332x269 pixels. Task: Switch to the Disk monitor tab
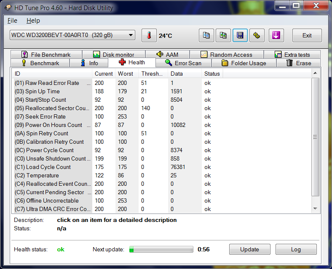point(114,55)
